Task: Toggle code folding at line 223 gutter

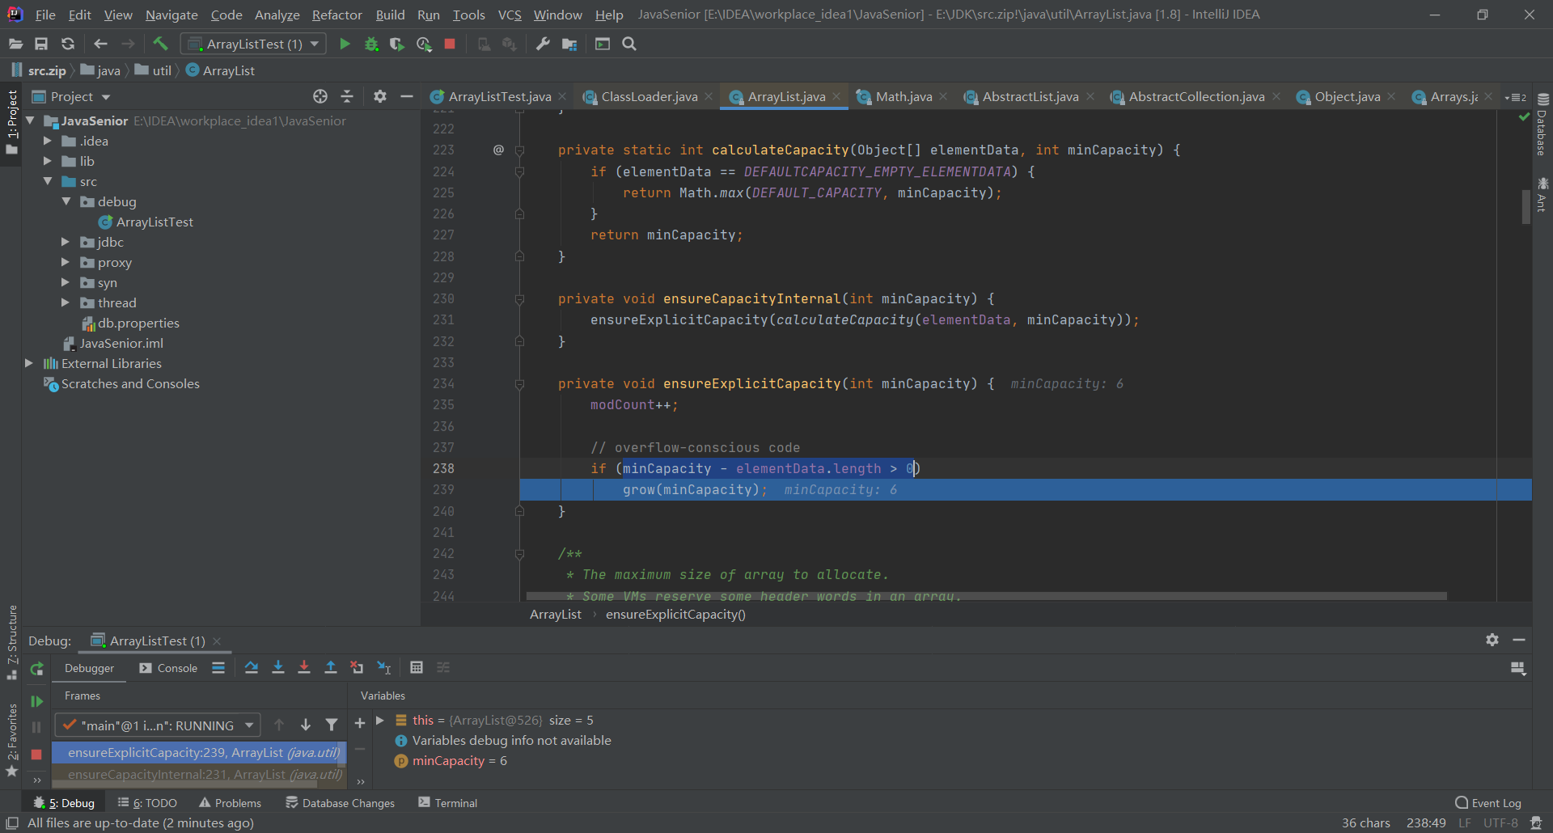Action: click(x=519, y=150)
